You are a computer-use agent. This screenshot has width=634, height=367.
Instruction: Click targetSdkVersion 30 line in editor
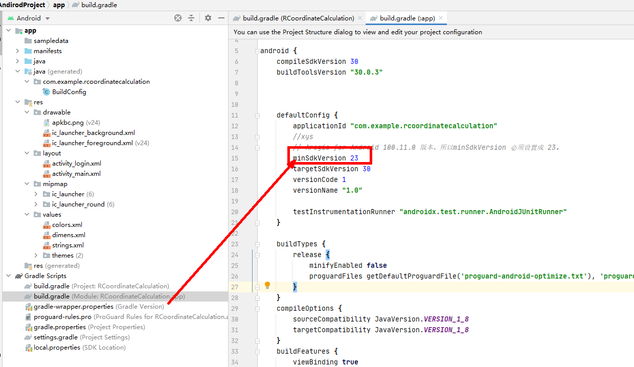tap(331, 169)
